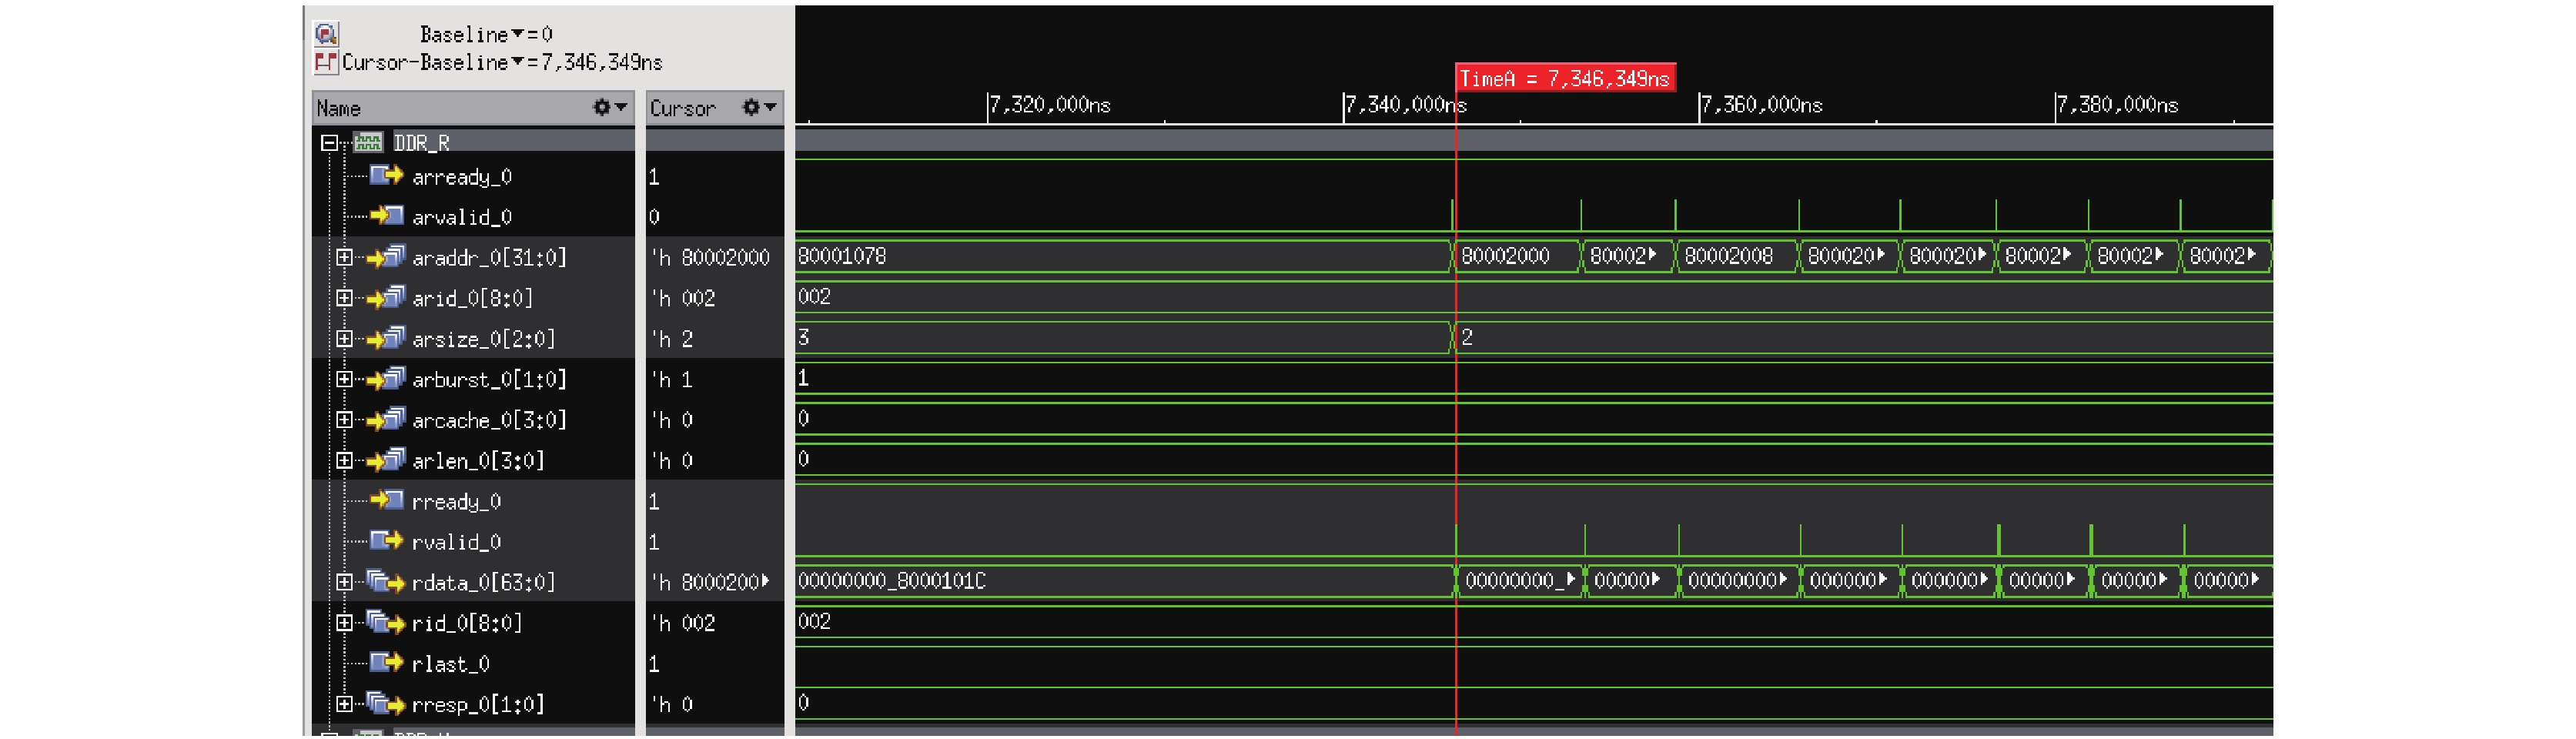Click the TimeA cursor flag
This screenshot has height=739, width=2576.
point(1565,78)
